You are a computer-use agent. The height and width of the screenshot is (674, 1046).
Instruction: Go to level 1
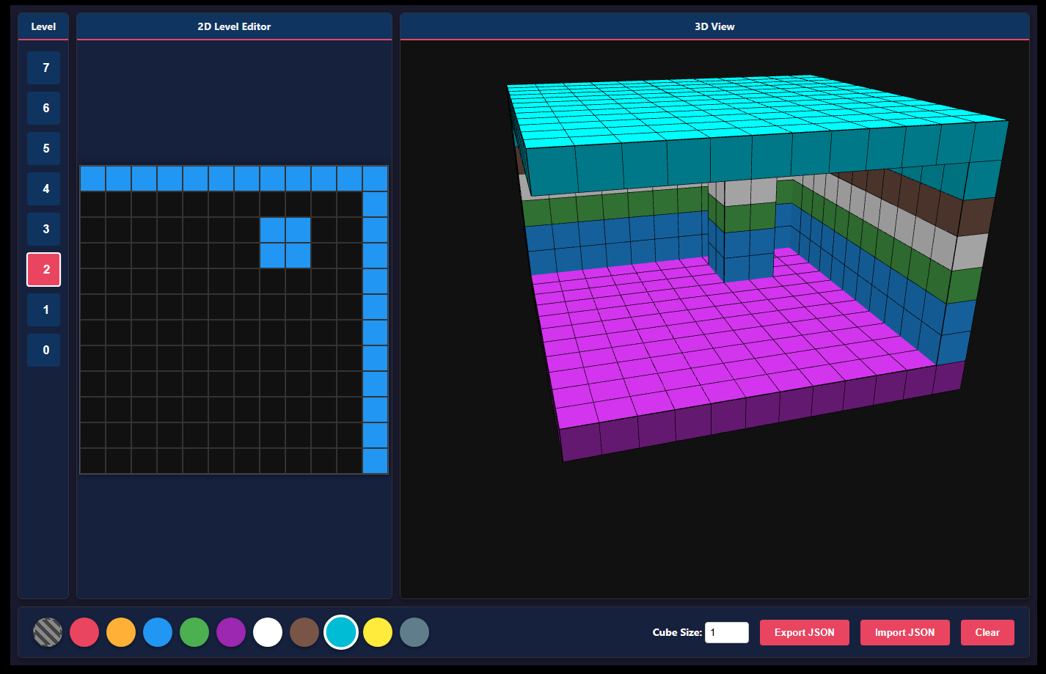tap(44, 310)
